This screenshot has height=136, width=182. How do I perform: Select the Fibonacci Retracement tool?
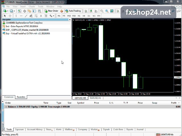pos(36,16)
